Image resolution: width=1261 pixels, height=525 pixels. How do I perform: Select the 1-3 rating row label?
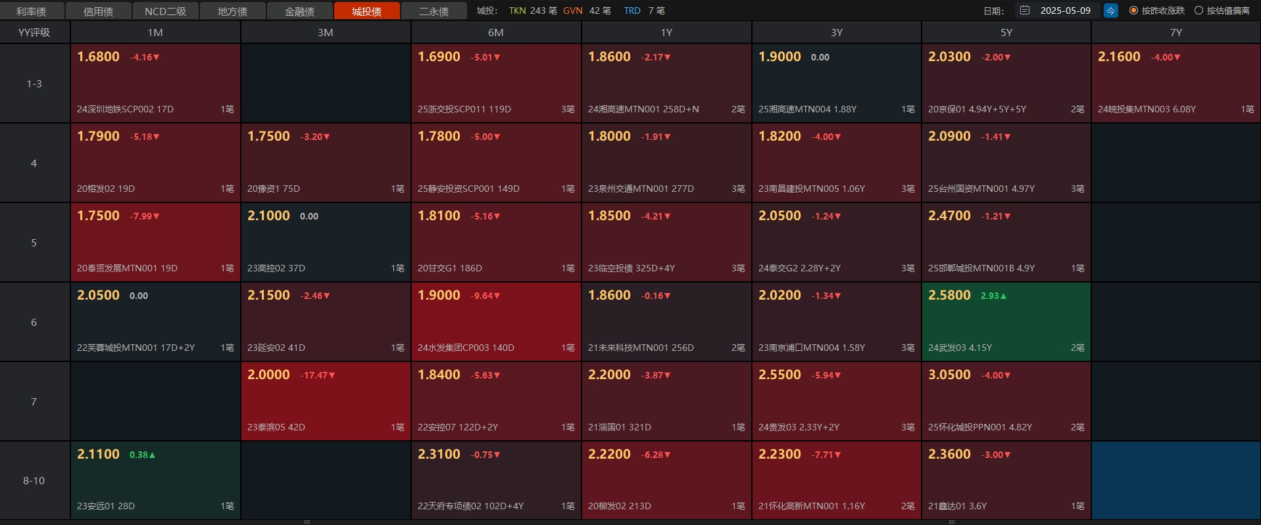click(x=34, y=83)
